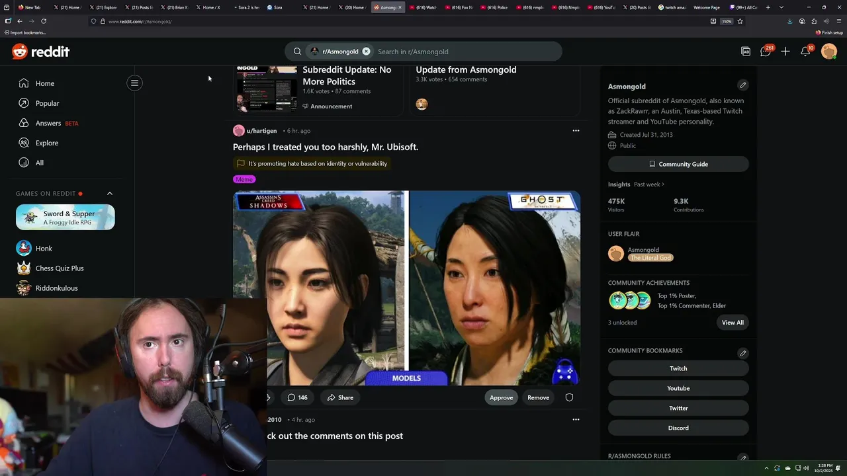
Task: Open the Discord bookmark
Action: (x=678, y=428)
